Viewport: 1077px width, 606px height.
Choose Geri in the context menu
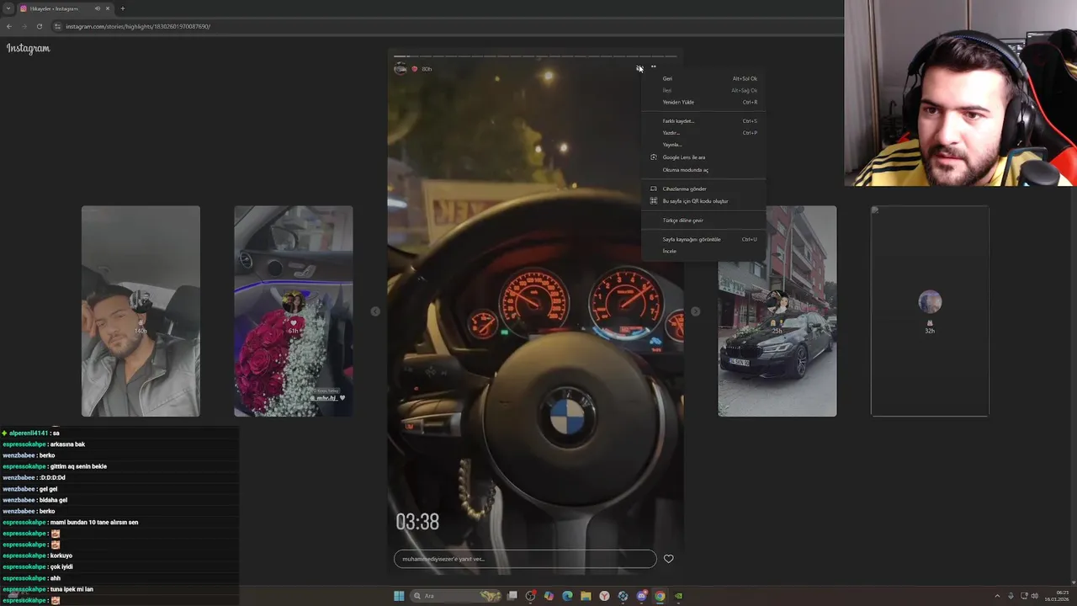(703, 78)
